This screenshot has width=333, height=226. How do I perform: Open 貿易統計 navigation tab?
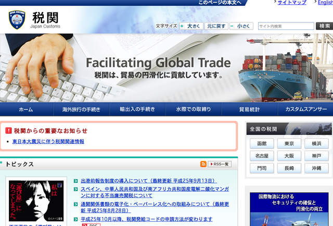(250, 109)
